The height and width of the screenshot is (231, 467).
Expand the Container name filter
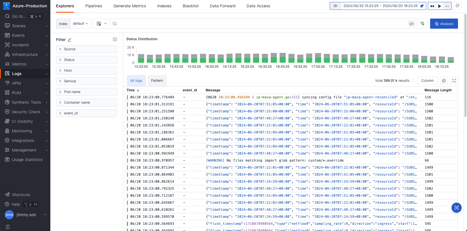[x=87, y=103]
